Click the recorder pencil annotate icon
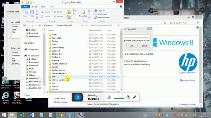The image size is (211, 118). (135, 97)
